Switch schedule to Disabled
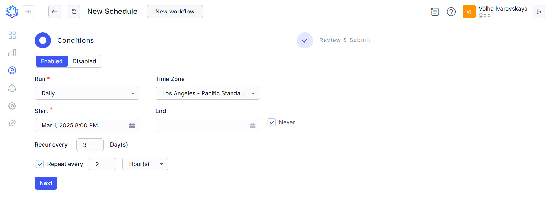Image resolution: width=558 pixels, height=197 pixels. pyautogui.click(x=84, y=61)
